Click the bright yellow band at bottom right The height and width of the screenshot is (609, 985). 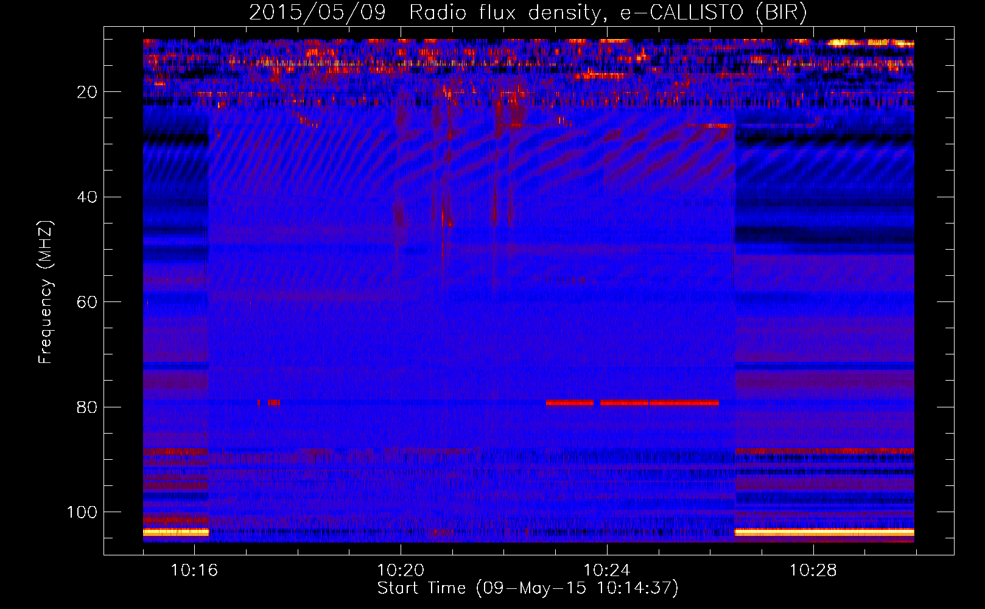click(824, 532)
